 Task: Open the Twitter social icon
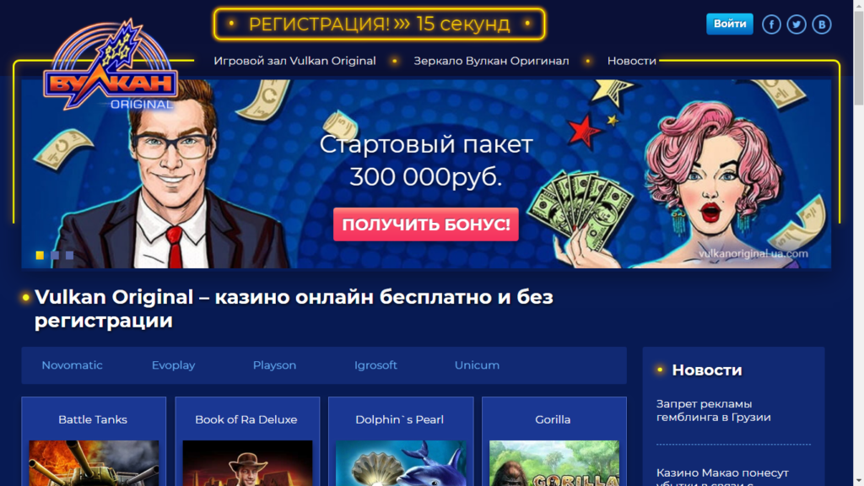click(x=796, y=24)
